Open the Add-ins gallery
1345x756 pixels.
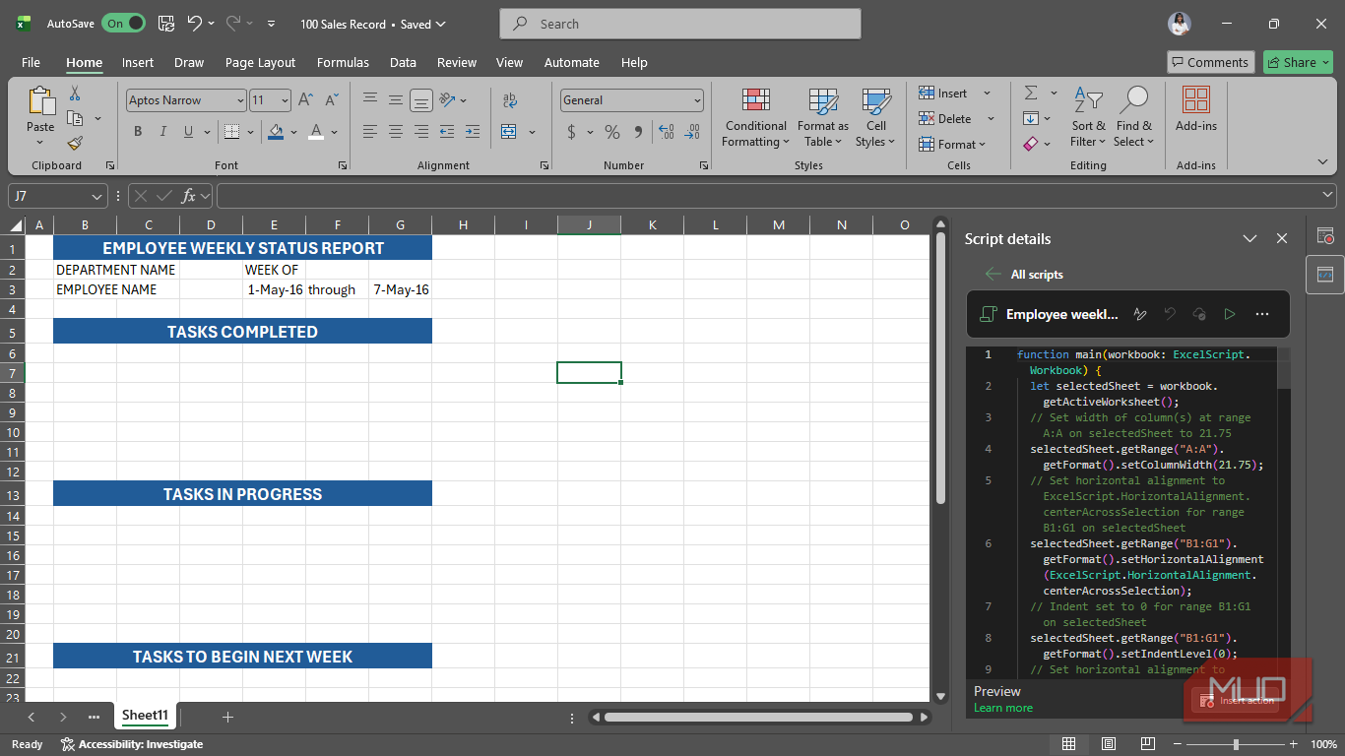(1196, 109)
